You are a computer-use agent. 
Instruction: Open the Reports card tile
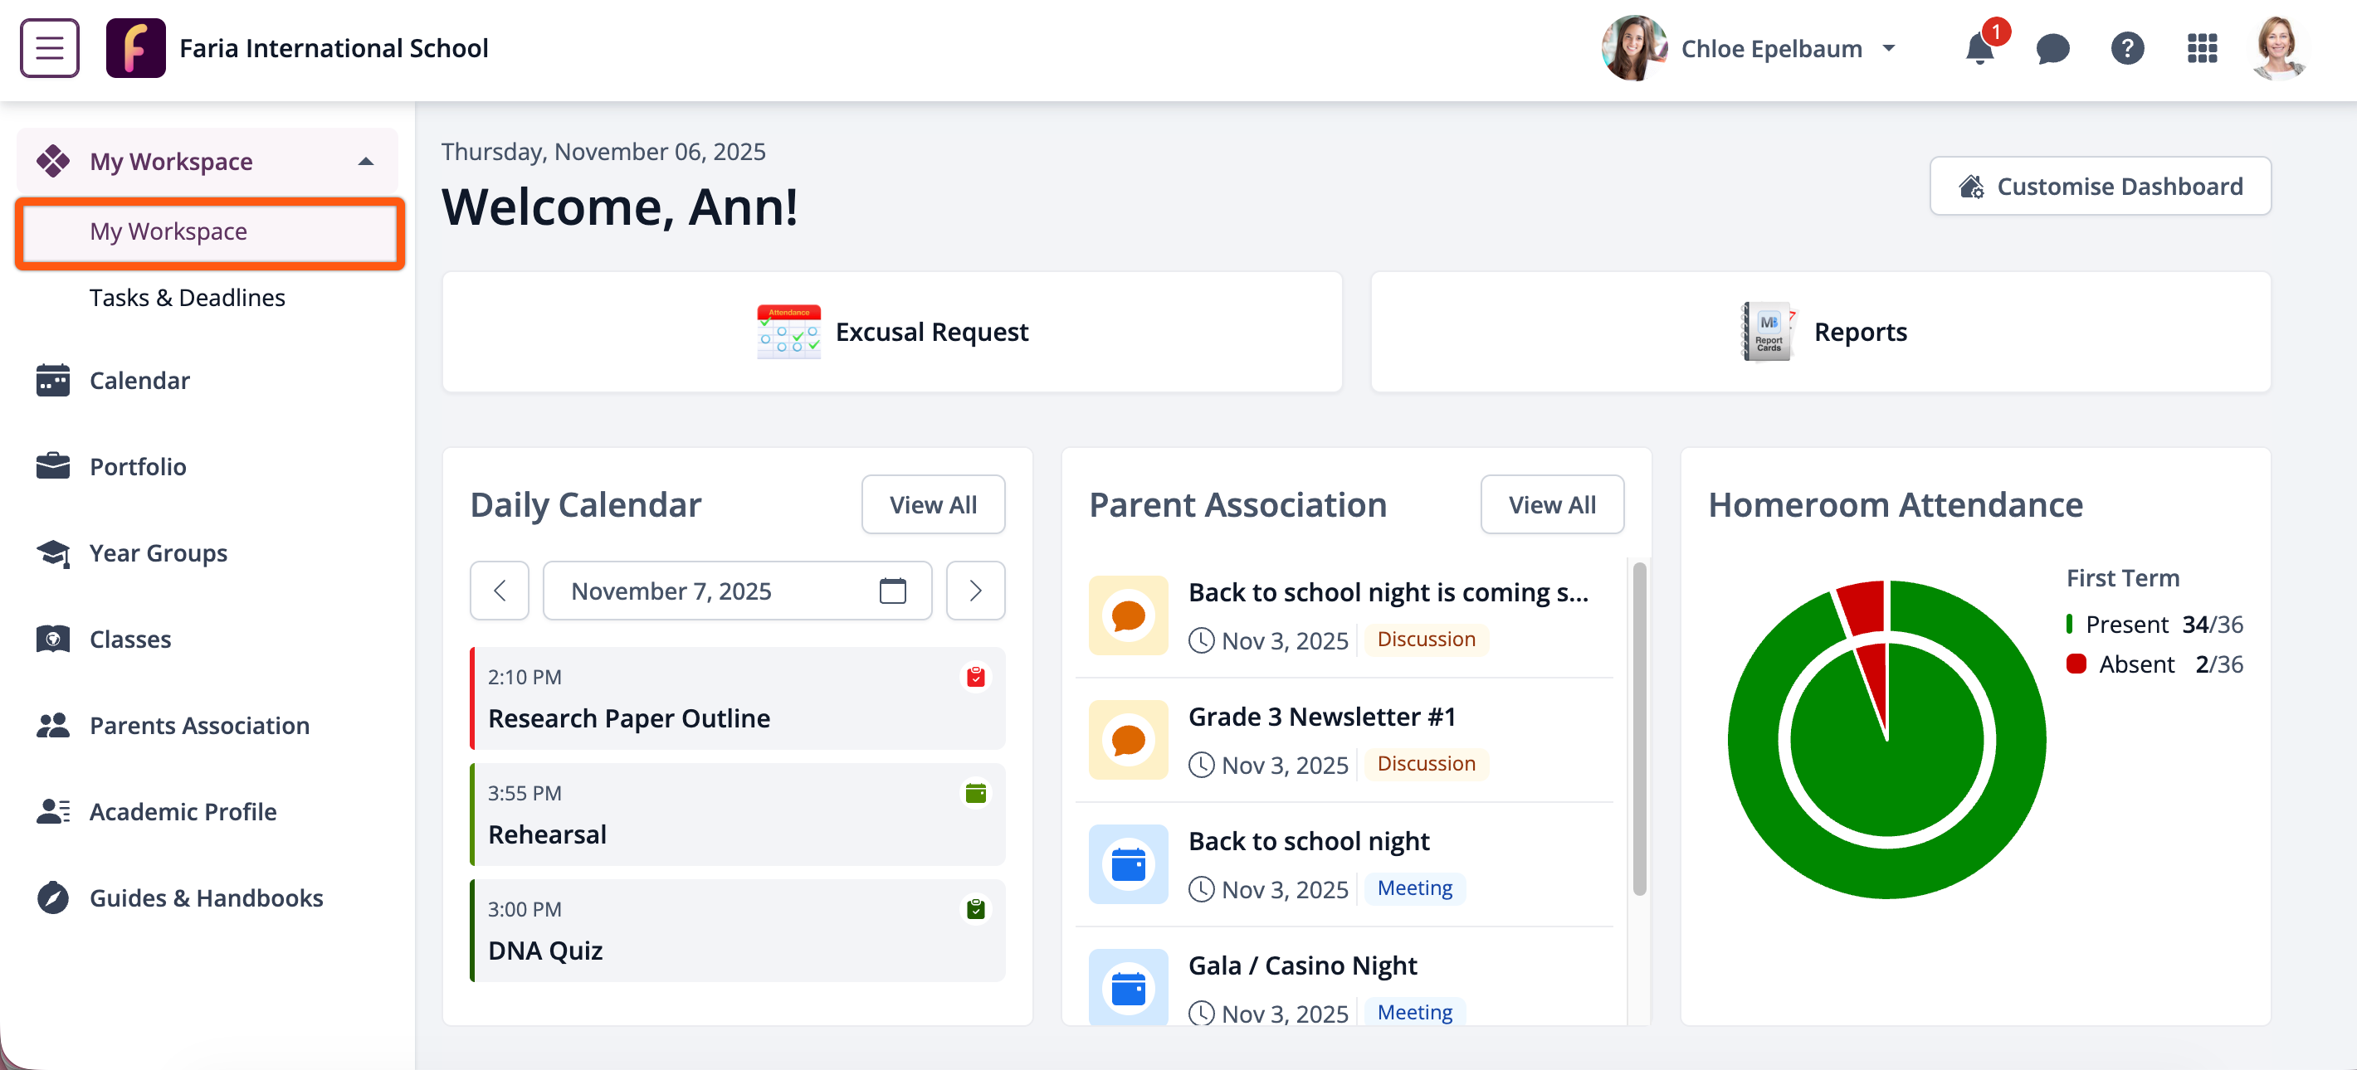click(1820, 332)
